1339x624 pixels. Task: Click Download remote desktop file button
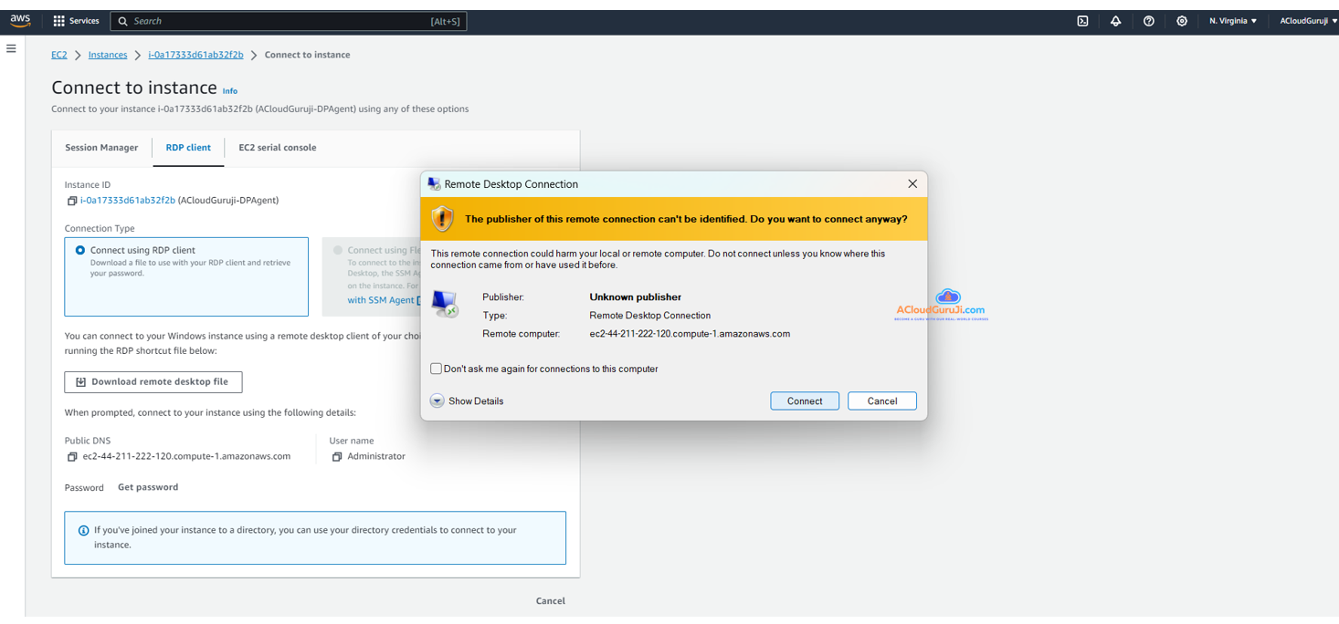153,382
